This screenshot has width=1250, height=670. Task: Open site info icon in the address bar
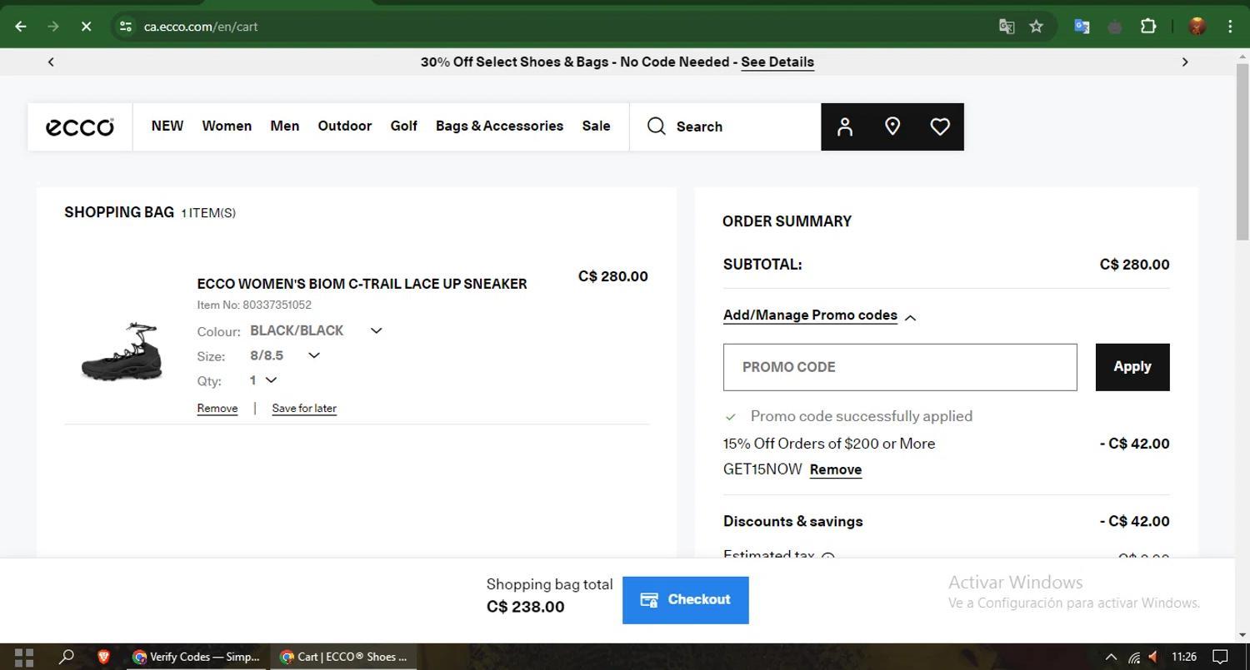click(125, 27)
